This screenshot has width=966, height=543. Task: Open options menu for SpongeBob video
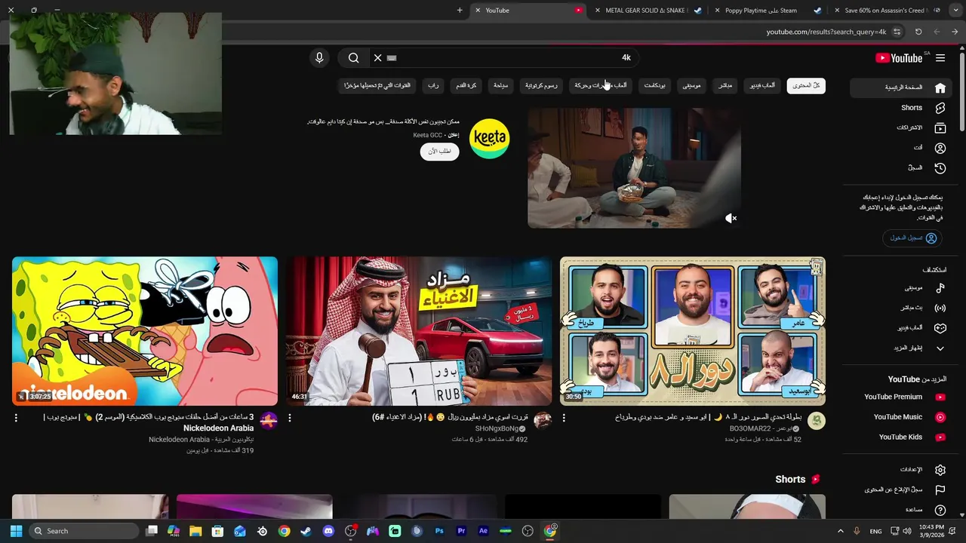coord(16,418)
